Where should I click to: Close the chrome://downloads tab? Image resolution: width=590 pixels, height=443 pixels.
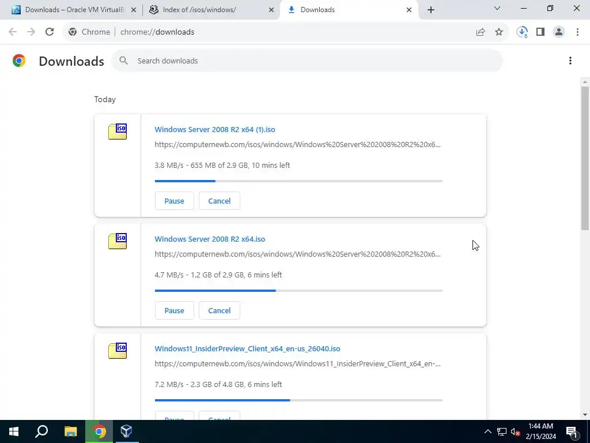[x=409, y=10]
